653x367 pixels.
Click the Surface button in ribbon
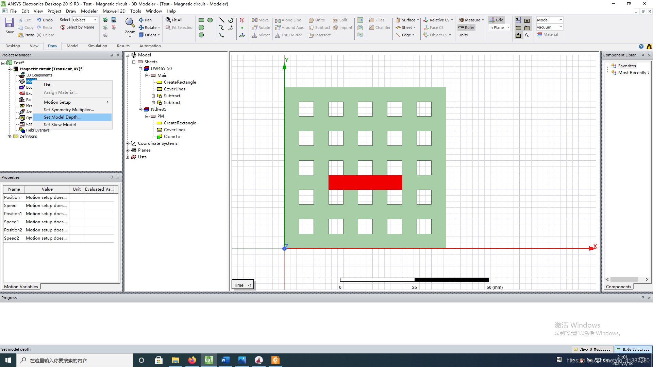coord(407,20)
